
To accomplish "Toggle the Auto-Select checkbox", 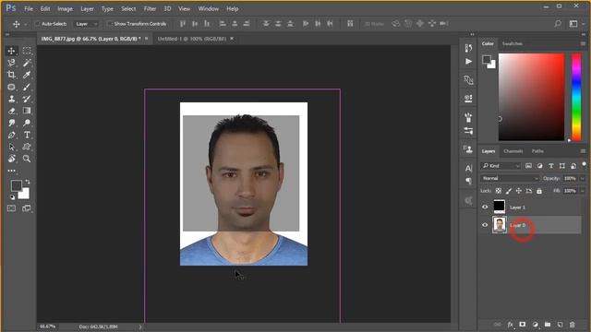I will pos(37,24).
